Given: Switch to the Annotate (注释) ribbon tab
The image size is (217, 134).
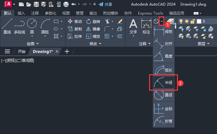Looking at the screenshot, I should (35, 13).
